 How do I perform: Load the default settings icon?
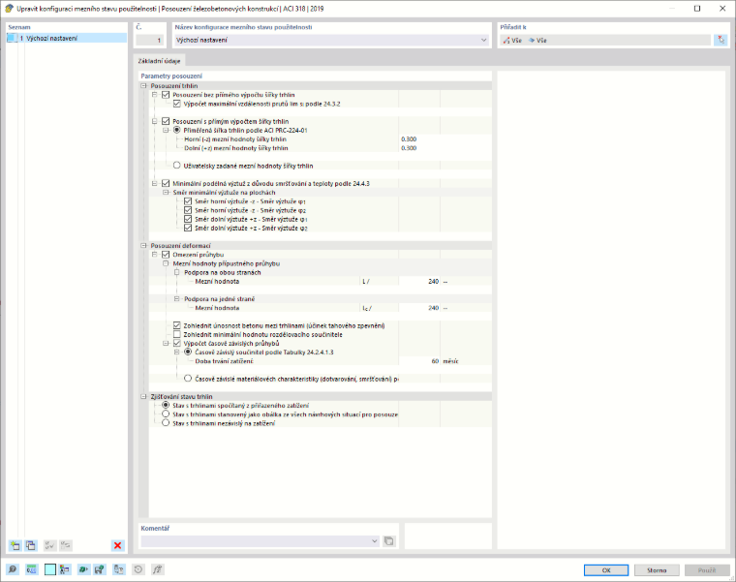(83, 569)
